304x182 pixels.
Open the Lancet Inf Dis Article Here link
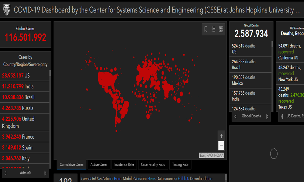point(117,179)
